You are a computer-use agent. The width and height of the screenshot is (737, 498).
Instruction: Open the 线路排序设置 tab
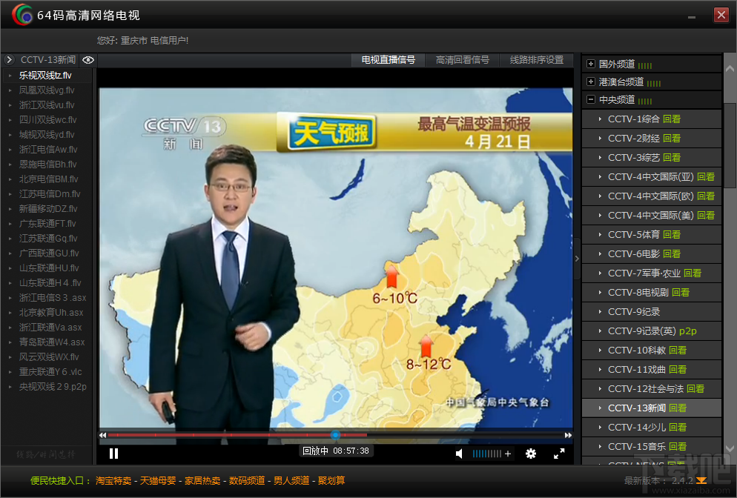537,60
